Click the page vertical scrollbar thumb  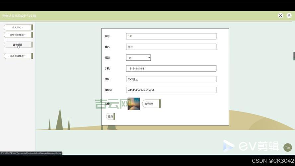click(x=294, y=56)
